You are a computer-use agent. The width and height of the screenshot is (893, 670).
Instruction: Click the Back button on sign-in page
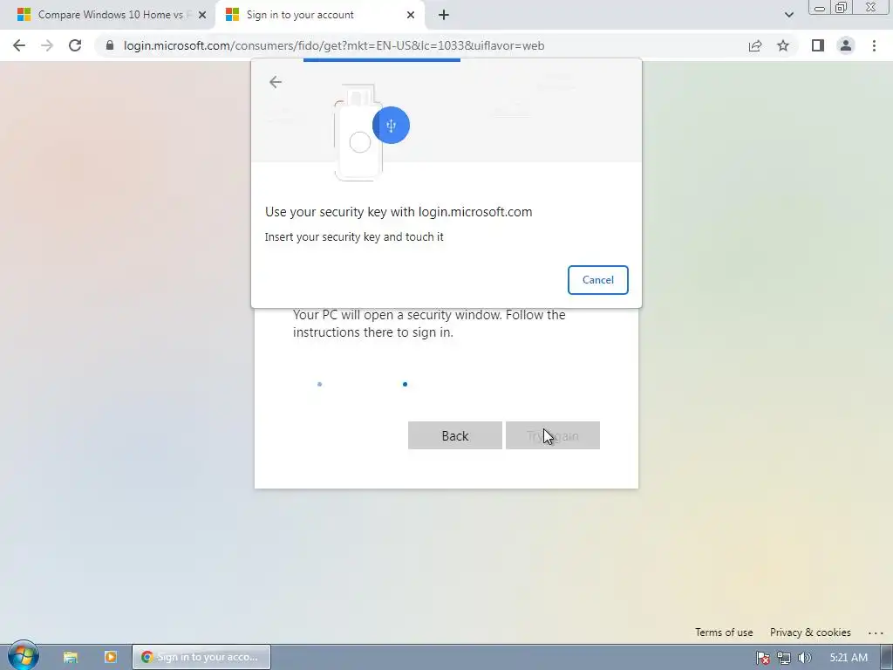click(x=455, y=436)
